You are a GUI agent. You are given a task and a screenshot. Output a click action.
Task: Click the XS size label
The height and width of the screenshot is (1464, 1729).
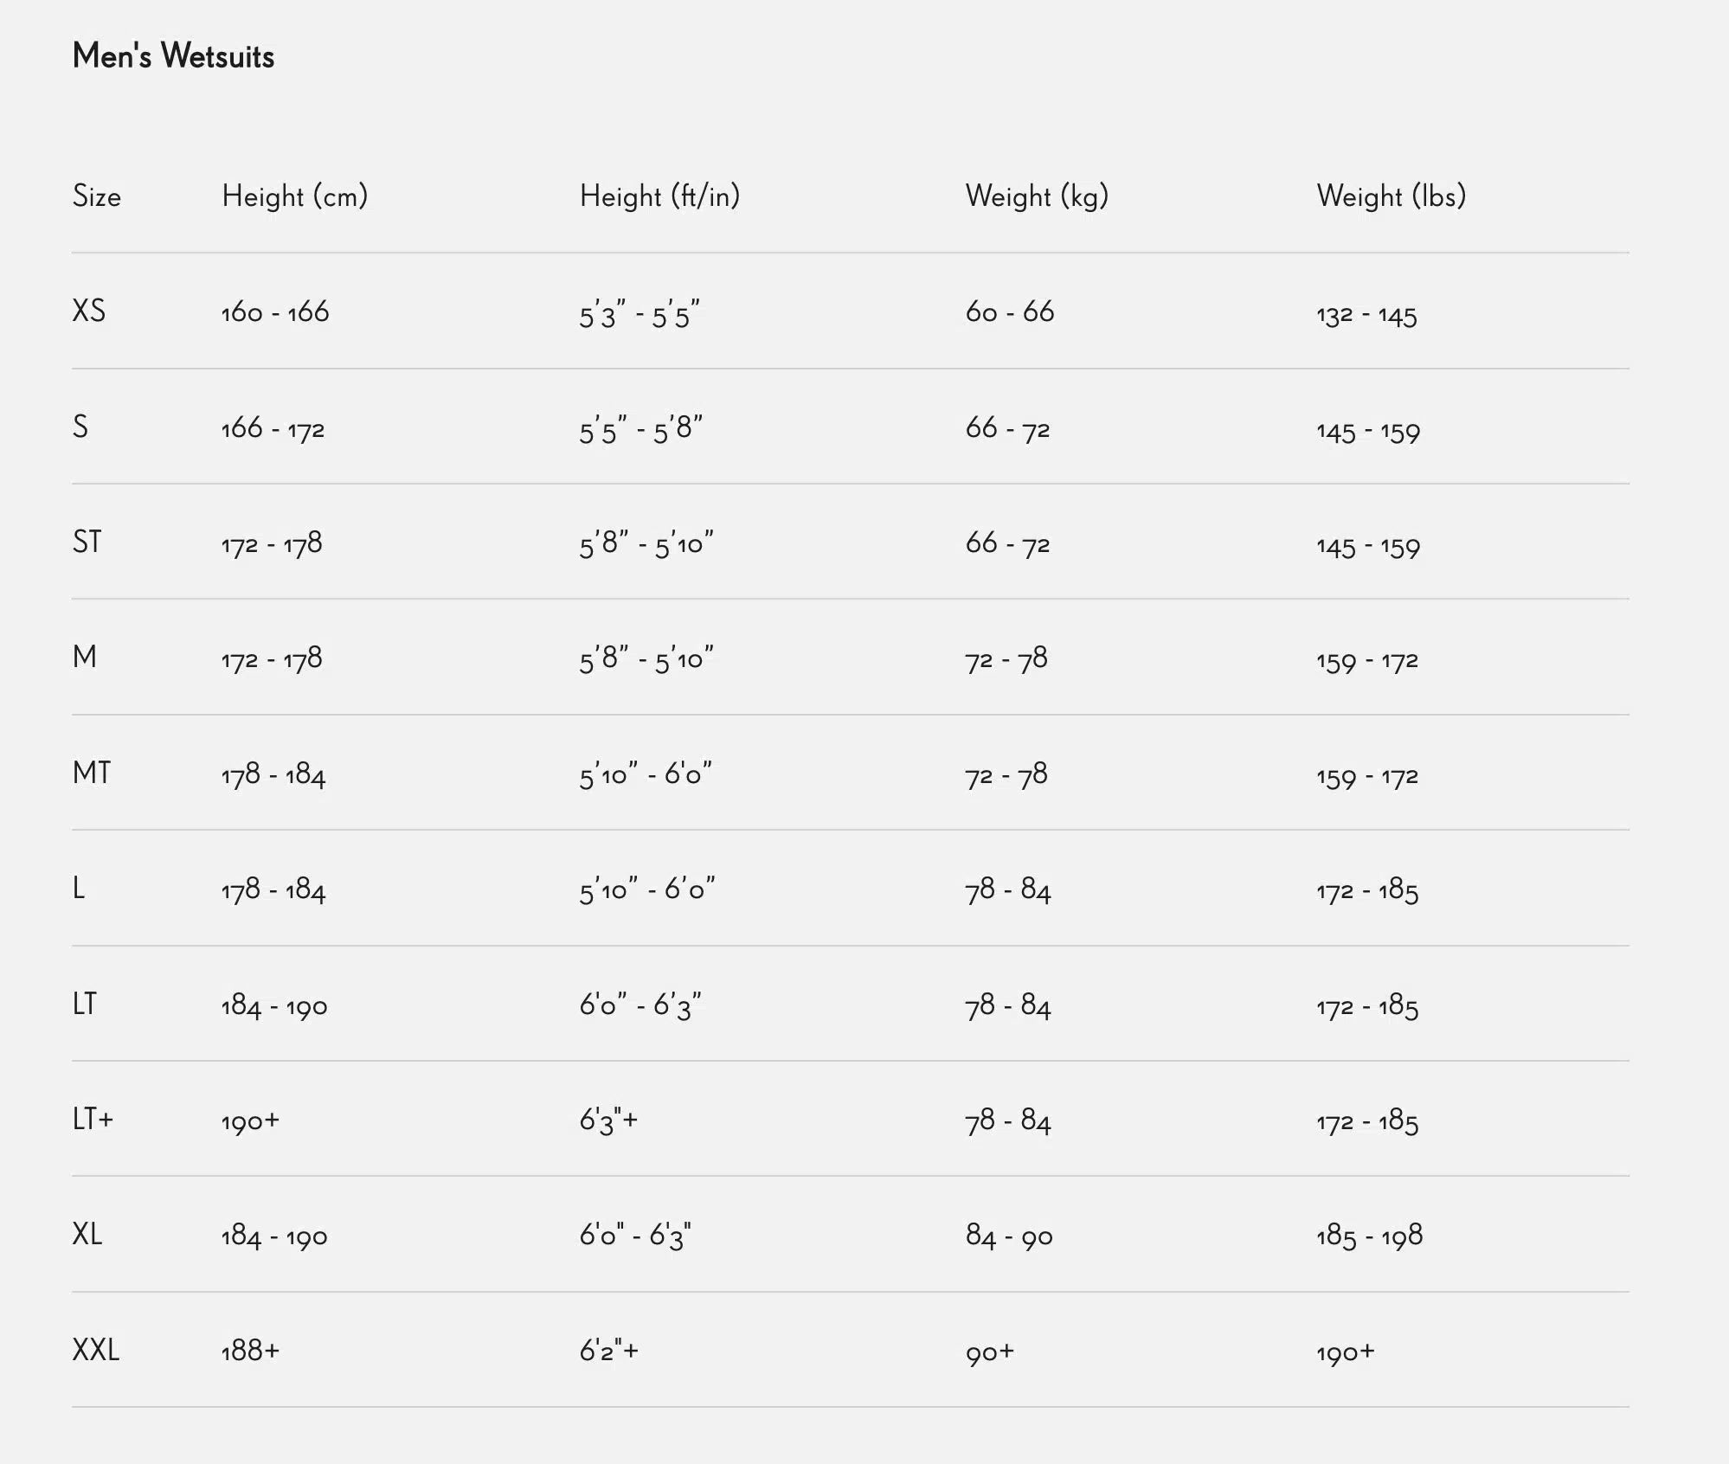[89, 311]
